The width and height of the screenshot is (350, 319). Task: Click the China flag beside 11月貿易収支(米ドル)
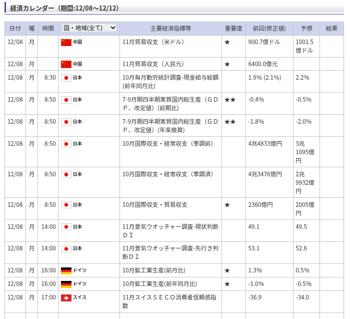click(66, 43)
